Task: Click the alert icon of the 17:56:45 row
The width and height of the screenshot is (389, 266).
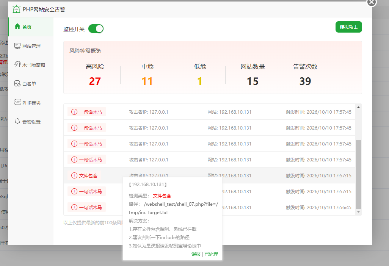Action: tap(74, 207)
